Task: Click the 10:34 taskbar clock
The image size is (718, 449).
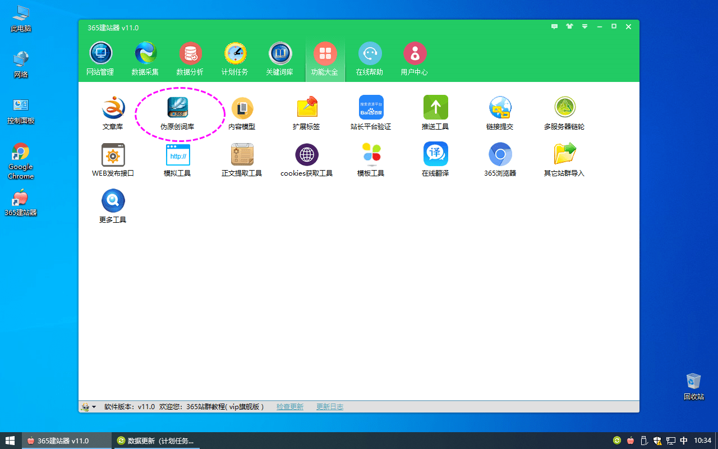Action: (702, 441)
